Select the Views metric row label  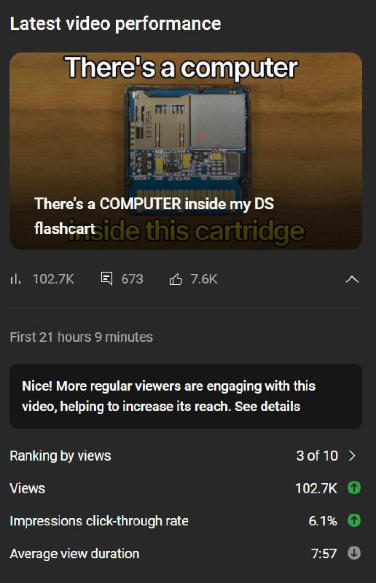coord(28,488)
